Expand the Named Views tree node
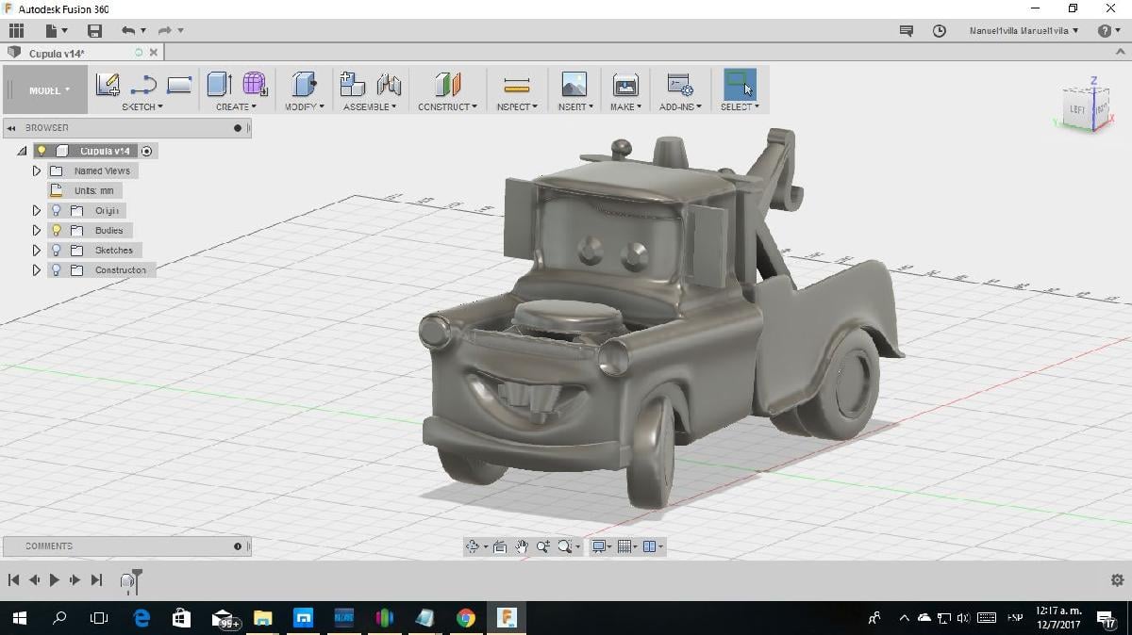1132x635 pixels. click(x=37, y=171)
